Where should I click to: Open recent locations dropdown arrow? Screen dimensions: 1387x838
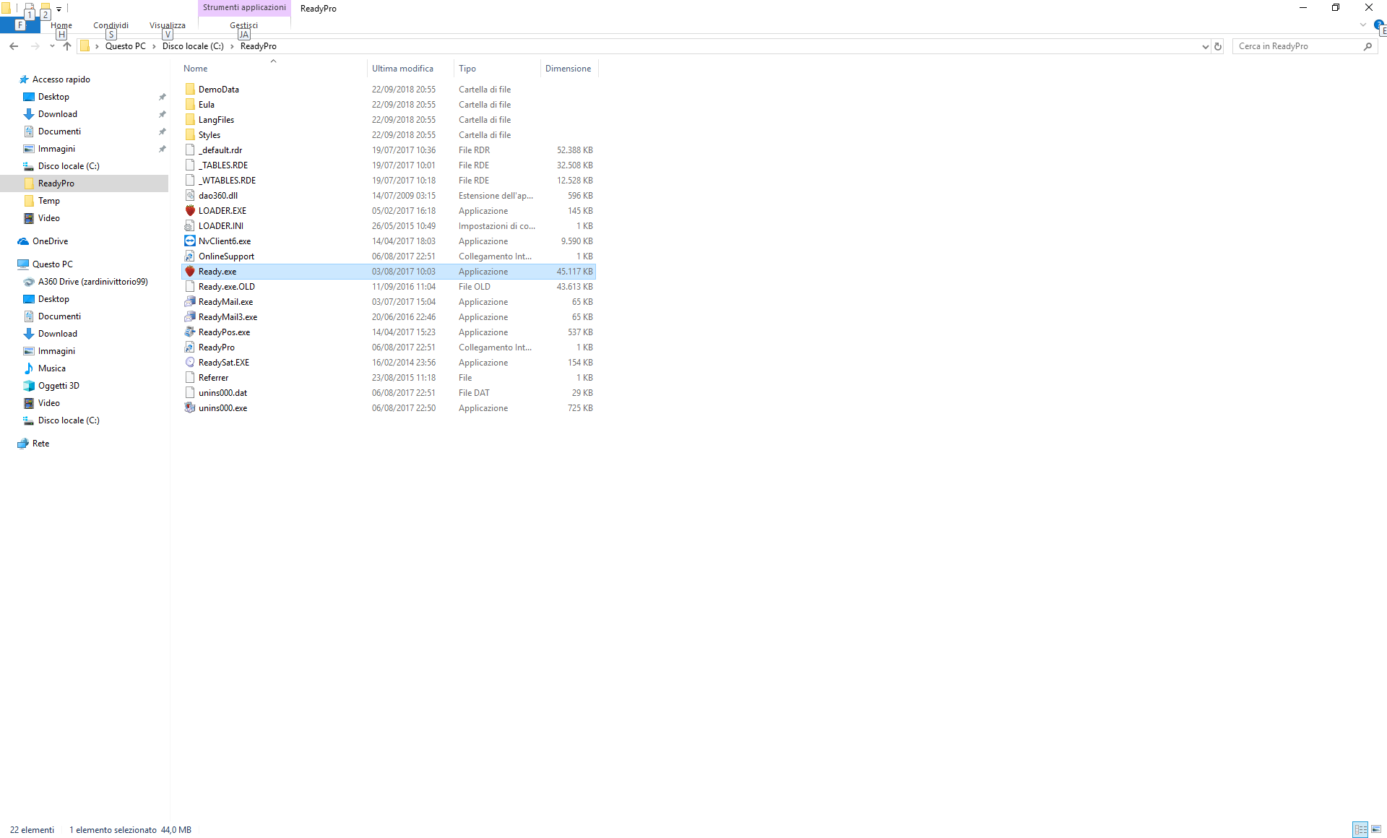(x=52, y=46)
